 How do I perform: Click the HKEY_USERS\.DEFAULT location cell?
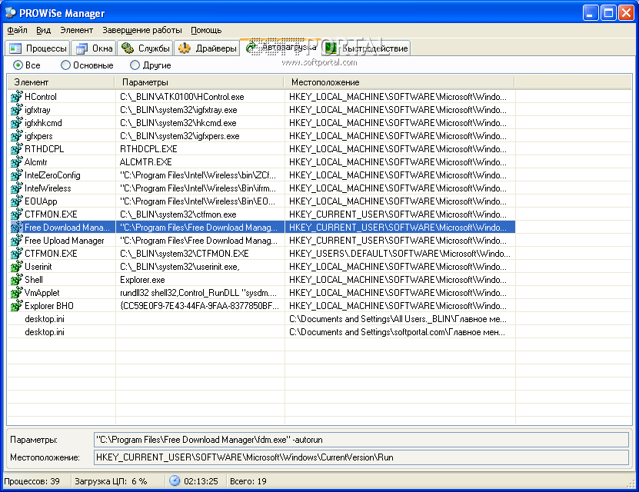point(399,254)
